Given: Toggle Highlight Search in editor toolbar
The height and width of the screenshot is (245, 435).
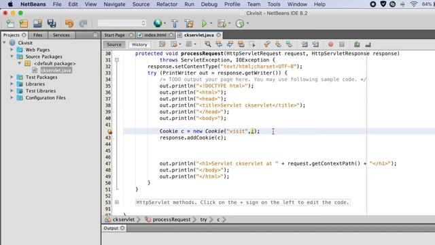Looking at the screenshot, I should (241, 44).
